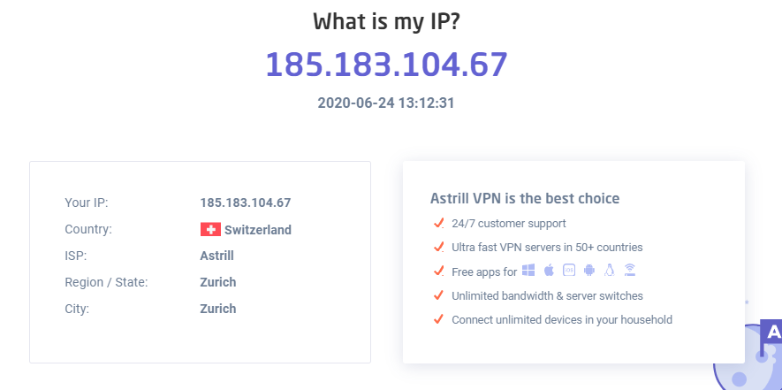Click the iOS app icon
This screenshot has width=782, height=390.
568,270
